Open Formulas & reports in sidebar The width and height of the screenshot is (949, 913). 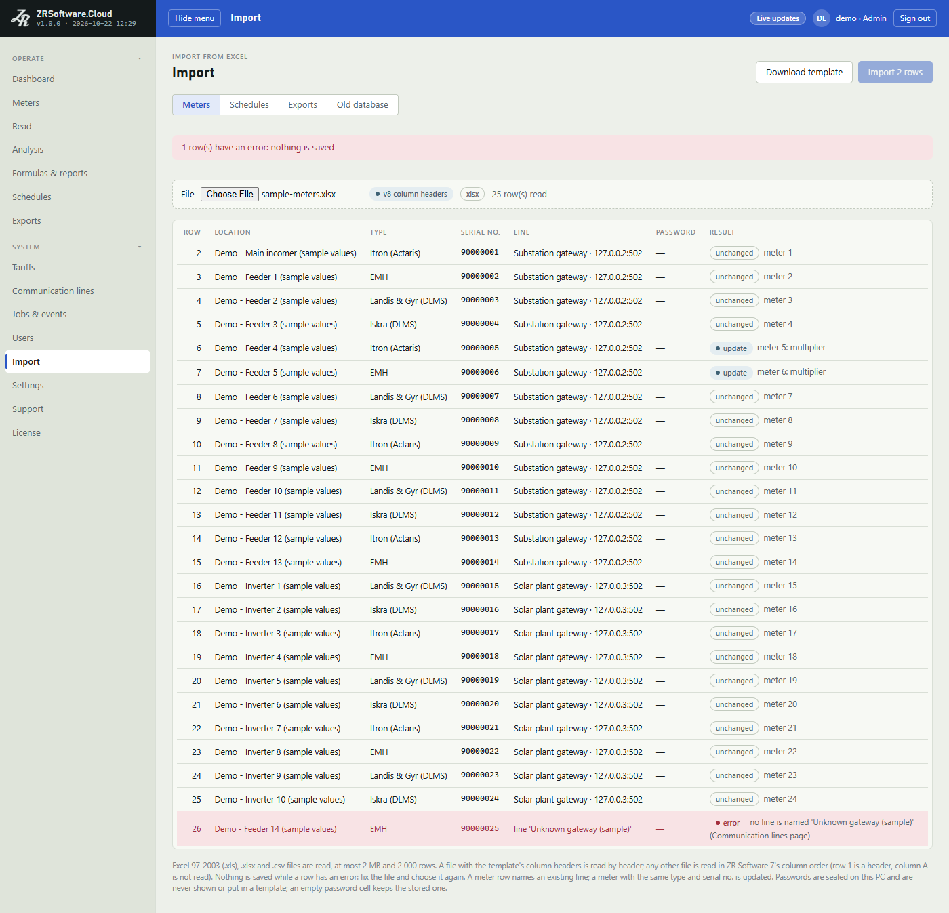[x=77, y=174]
